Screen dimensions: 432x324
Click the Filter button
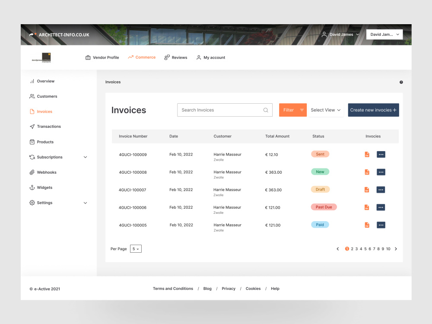pyautogui.click(x=292, y=110)
